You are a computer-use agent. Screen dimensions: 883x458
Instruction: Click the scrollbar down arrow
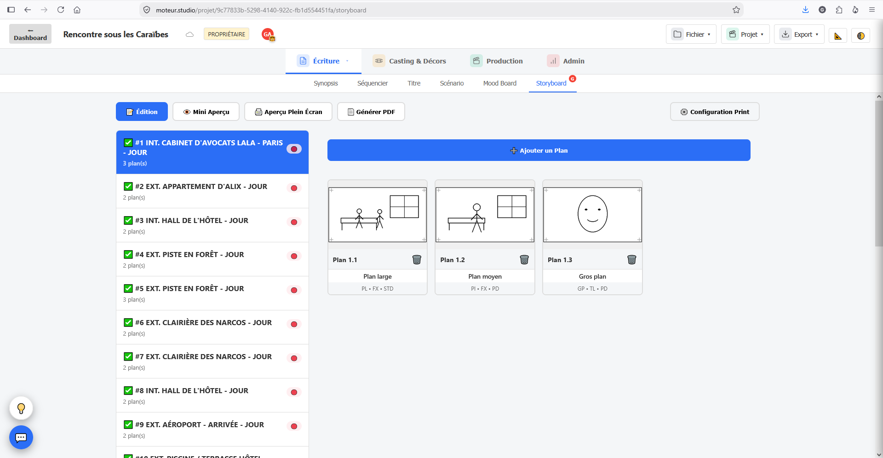(879, 454)
